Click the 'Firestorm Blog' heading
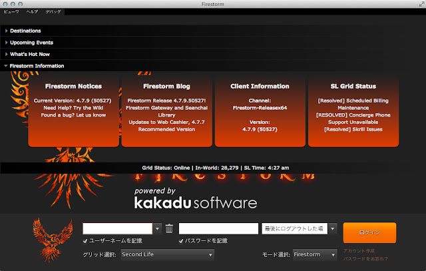 166,86
